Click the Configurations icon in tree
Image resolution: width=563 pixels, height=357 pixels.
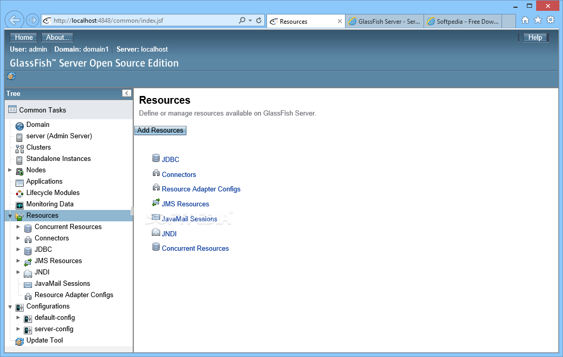[20, 307]
